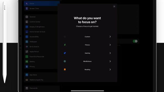Click the Reading book icon
The height and width of the screenshot is (92, 164).
coord(65,70)
